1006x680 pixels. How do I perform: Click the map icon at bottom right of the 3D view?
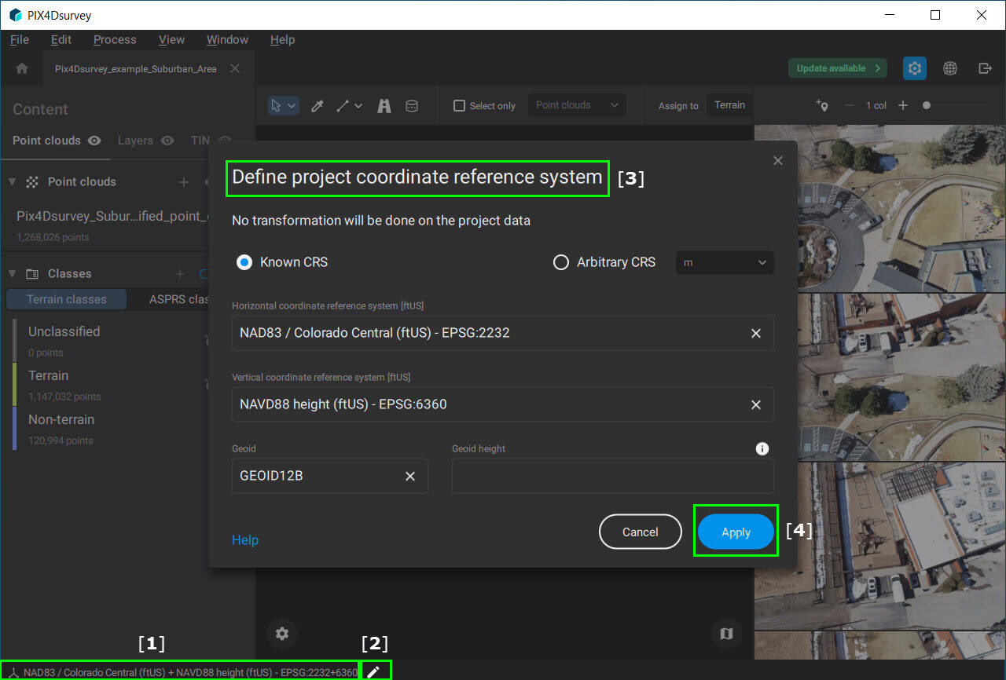click(726, 633)
